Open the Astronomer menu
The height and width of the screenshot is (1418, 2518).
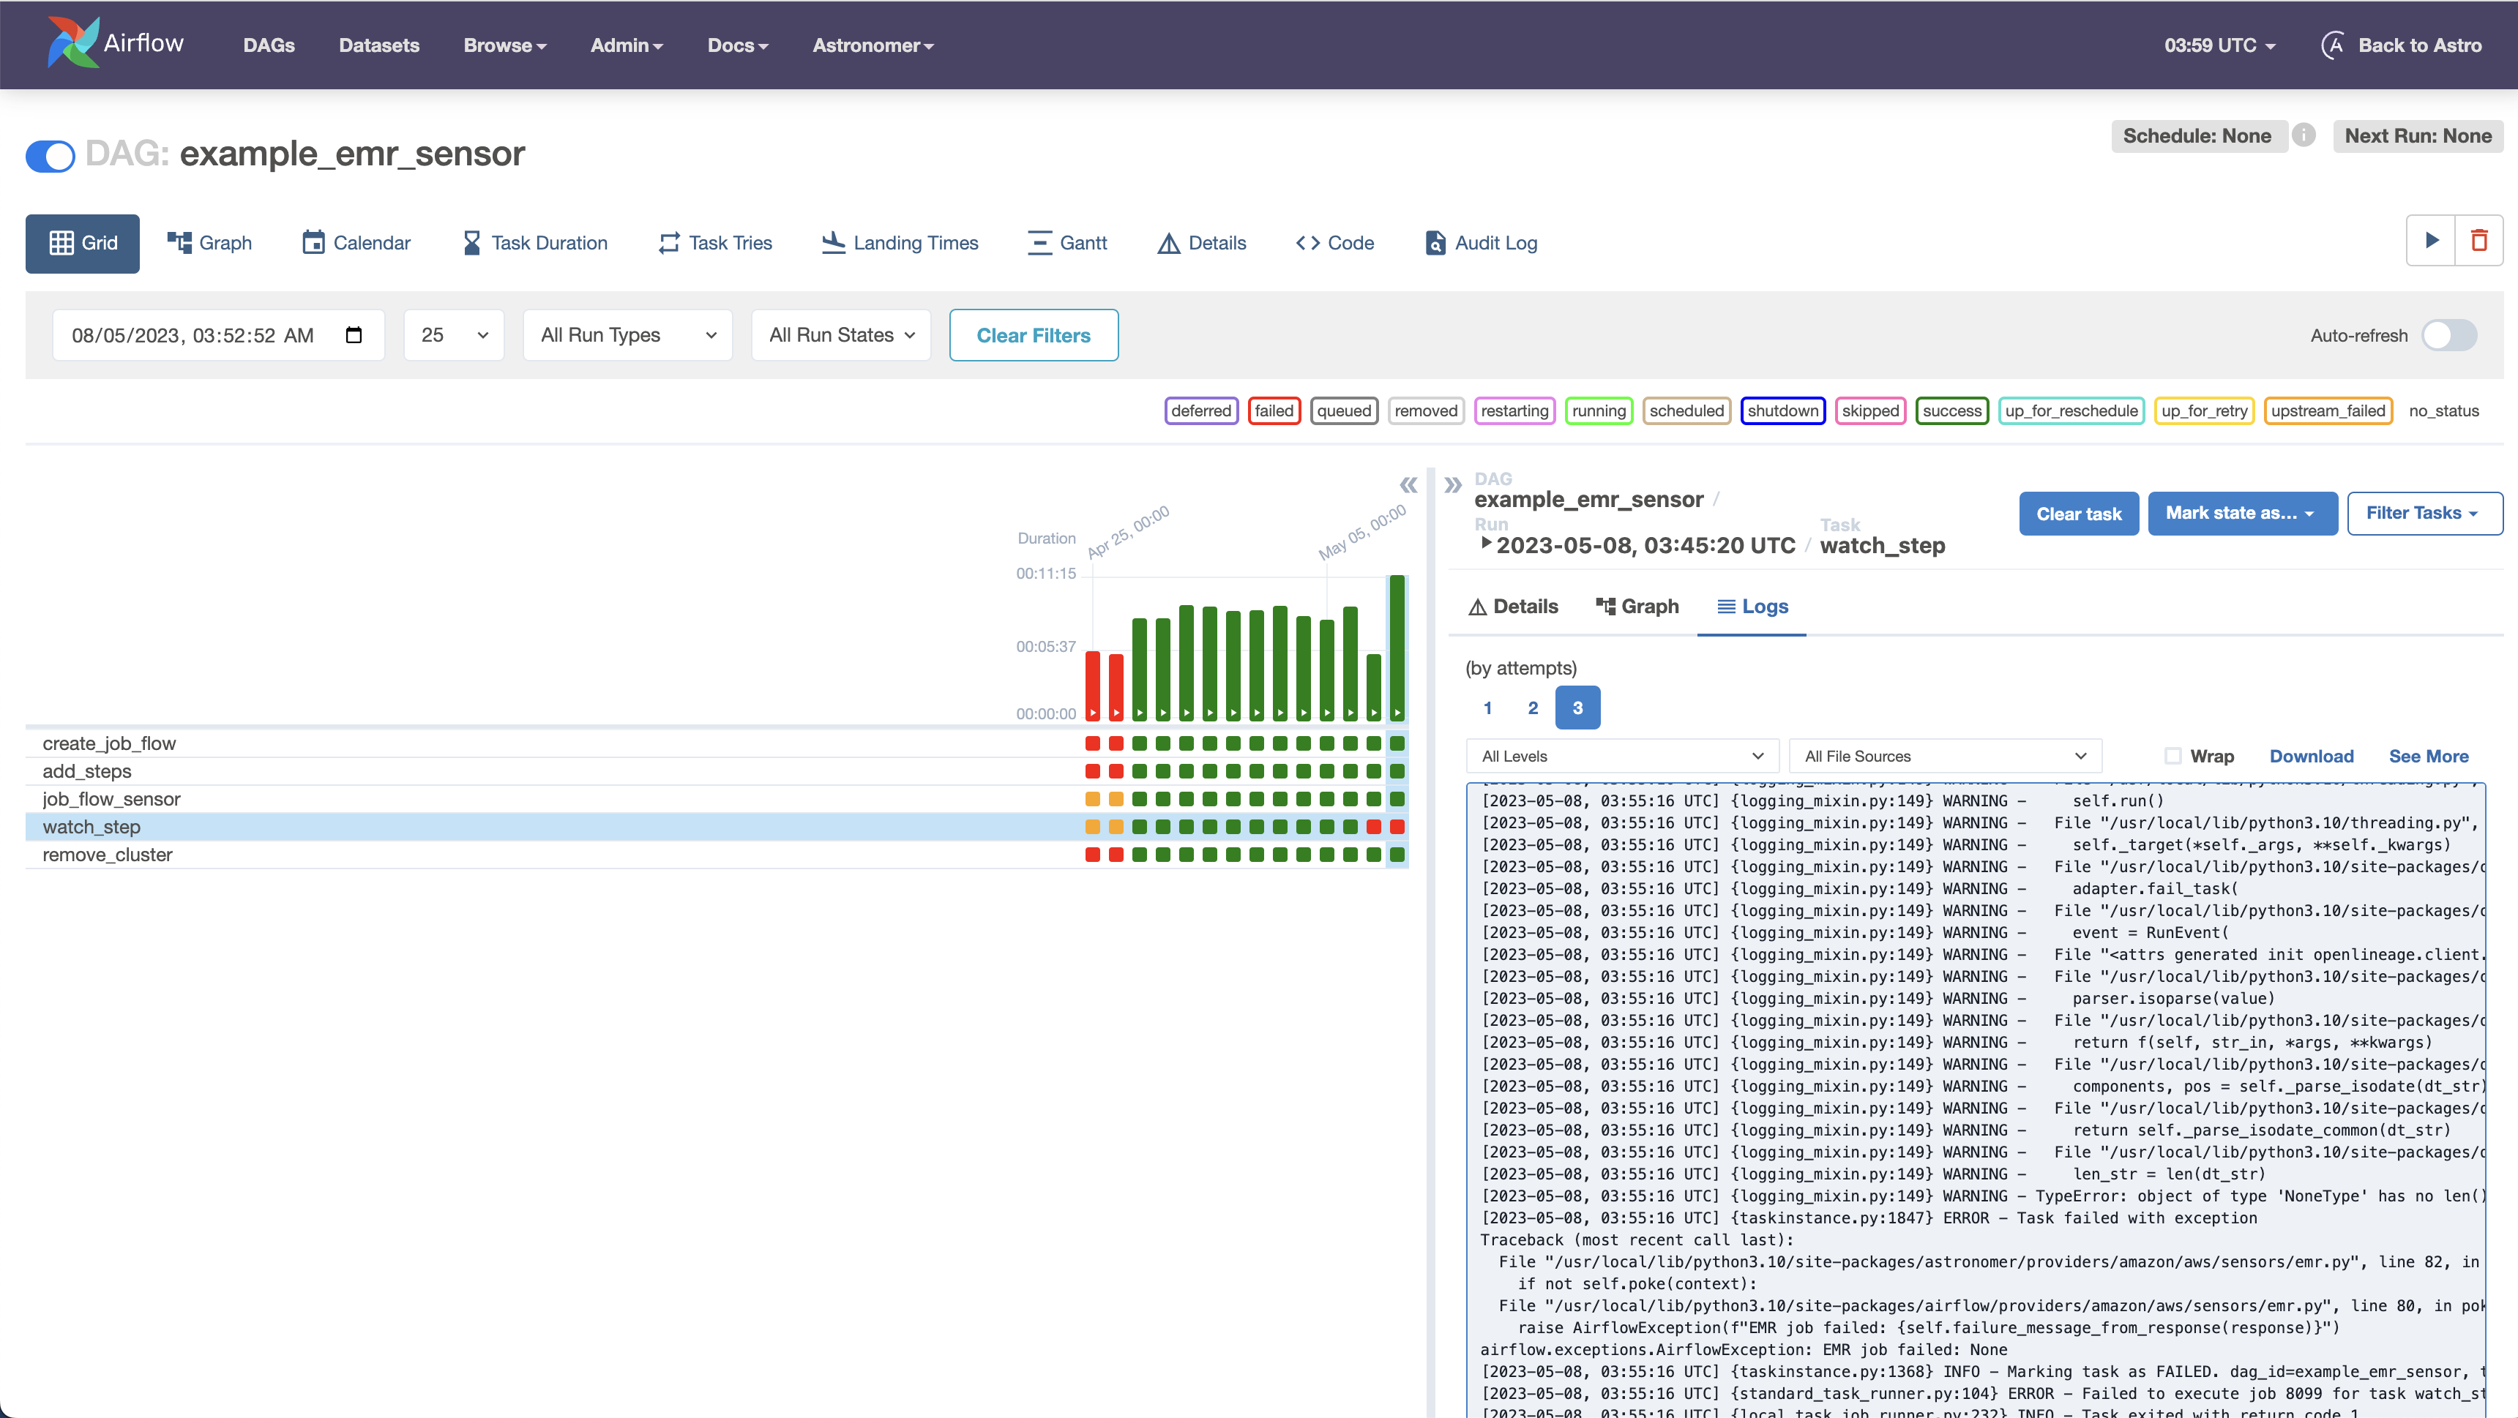point(871,45)
